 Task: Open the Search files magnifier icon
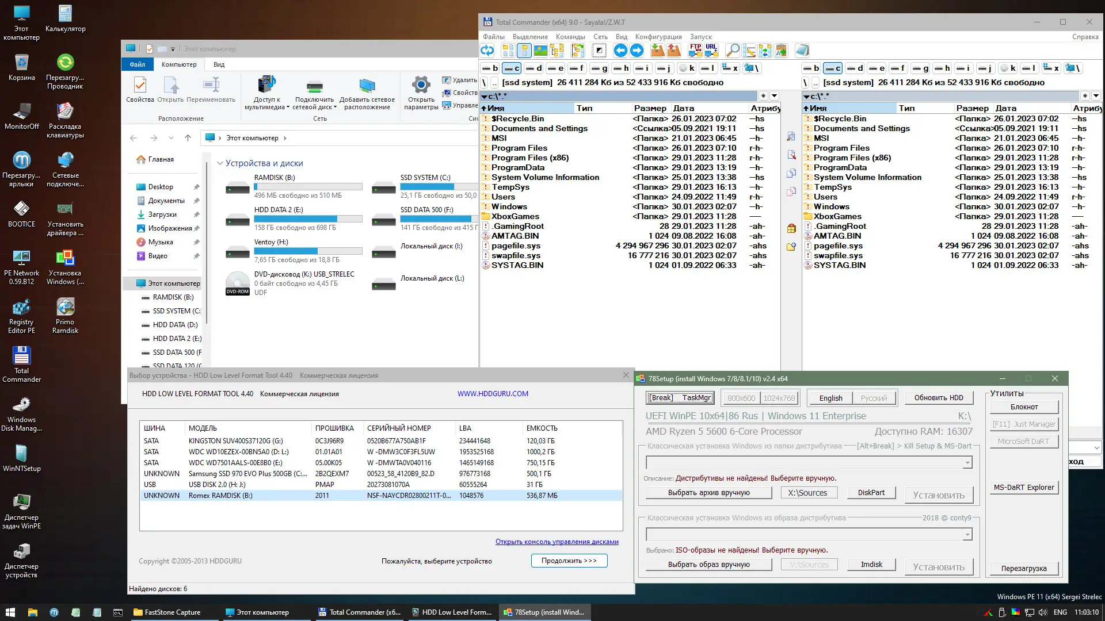pos(733,51)
